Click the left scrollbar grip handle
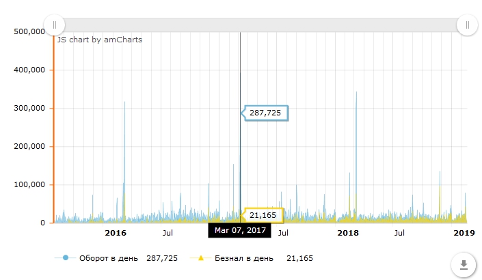This screenshot has width=482, height=280. pos(55,25)
